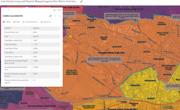This screenshot has height=110, width=180.
Task: Click the 'Percent Ethnic Irish 72.7%' map label
Action: (129, 9)
